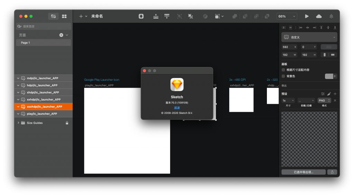The height and width of the screenshot is (196, 354).
Task: Open export presets list icon
Action: click(x=323, y=94)
